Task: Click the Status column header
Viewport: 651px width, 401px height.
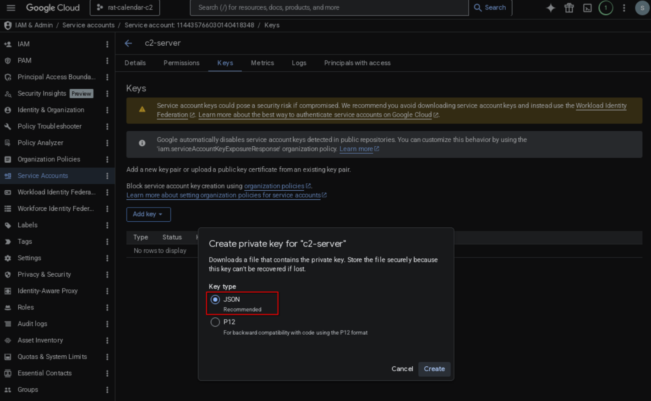Action: click(172, 237)
